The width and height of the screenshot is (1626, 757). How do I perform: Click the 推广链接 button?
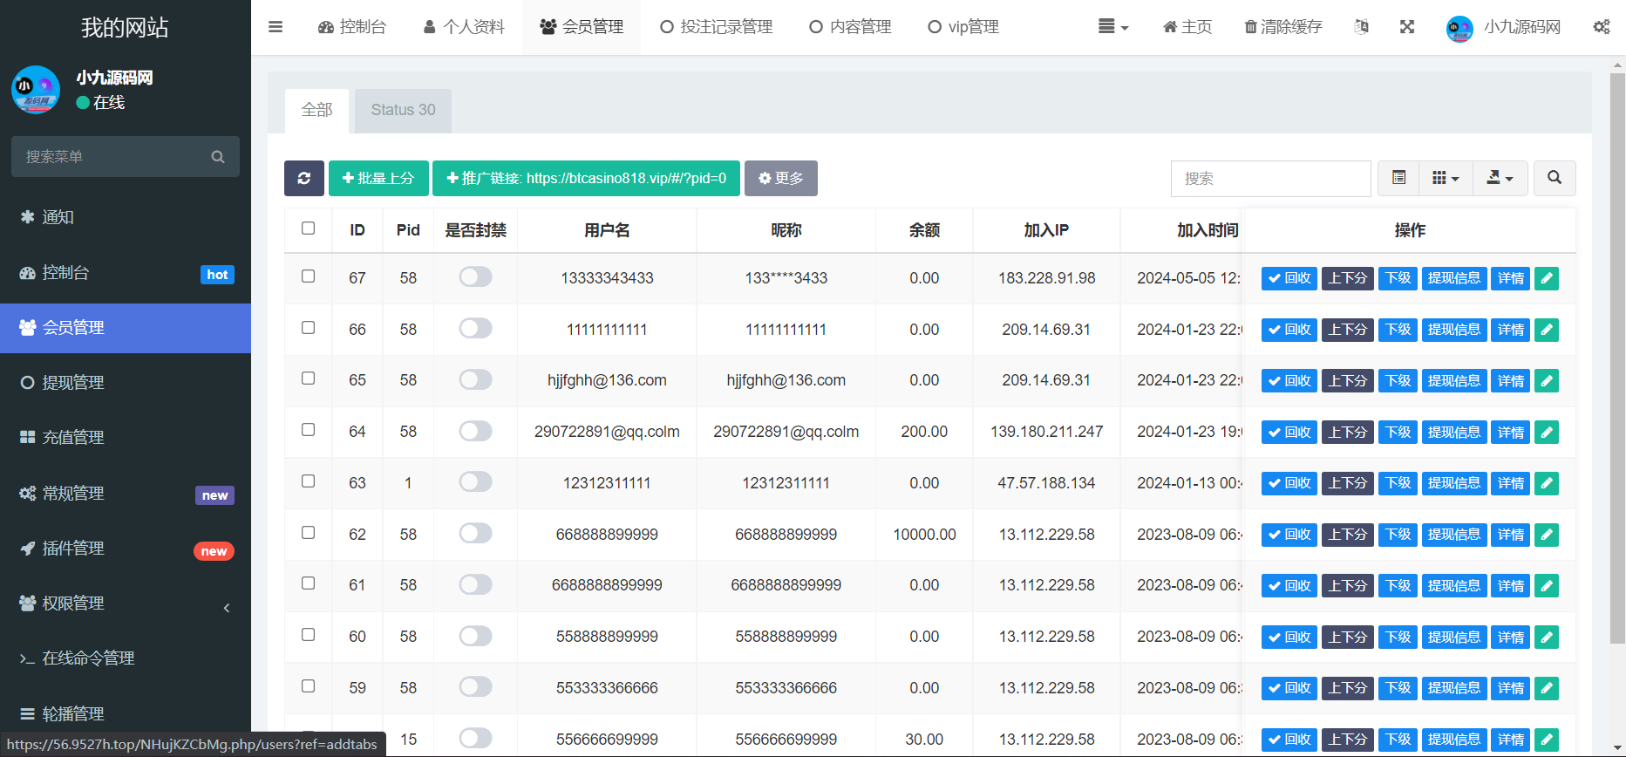pos(586,178)
